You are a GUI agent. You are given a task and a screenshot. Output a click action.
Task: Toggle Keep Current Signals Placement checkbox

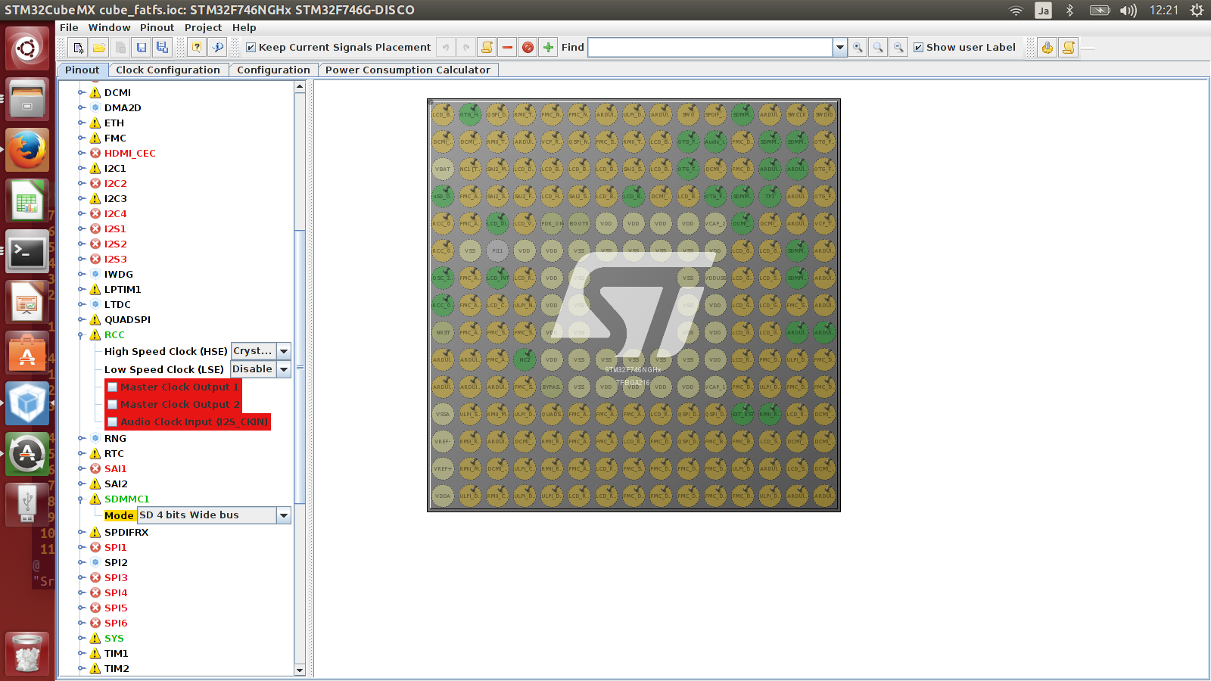coord(251,48)
